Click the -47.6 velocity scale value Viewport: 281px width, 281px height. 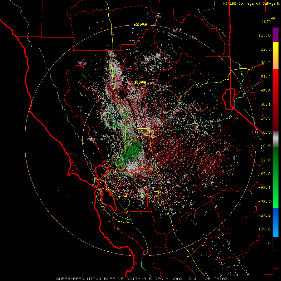(264, 174)
